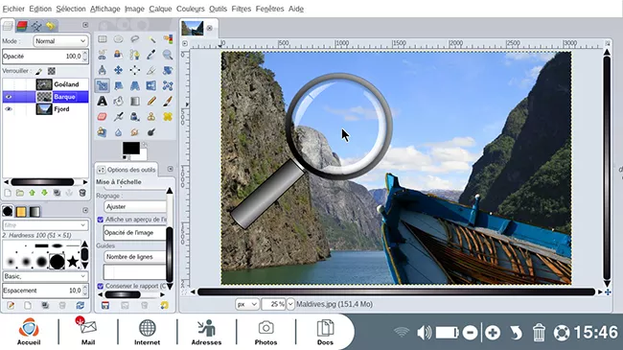Open the Mode Normal dropdown
The image size is (623, 350).
pyautogui.click(x=60, y=41)
